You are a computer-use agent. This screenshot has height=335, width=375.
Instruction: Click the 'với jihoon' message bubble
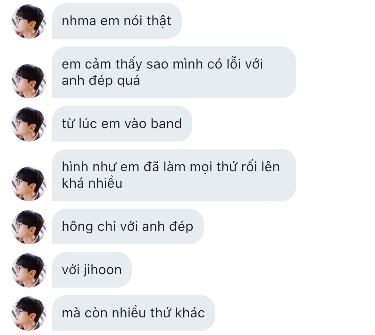tap(92, 270)
